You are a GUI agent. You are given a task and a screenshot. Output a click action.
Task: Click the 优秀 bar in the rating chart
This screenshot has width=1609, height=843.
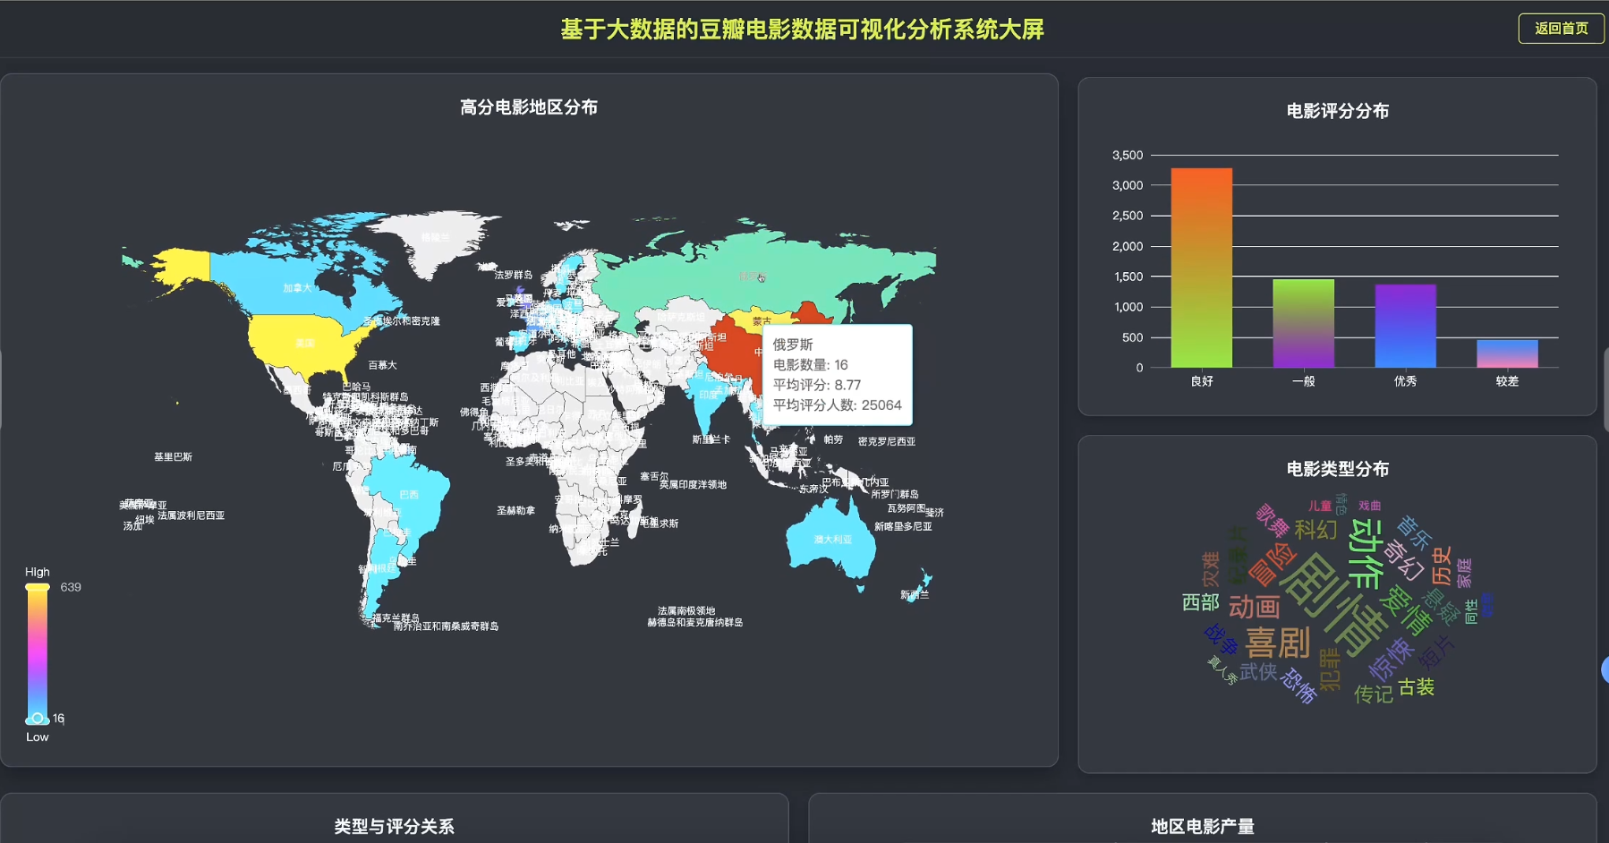click(1405, 326)
